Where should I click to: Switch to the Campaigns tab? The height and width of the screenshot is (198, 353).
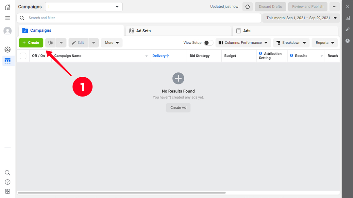coord(71,31)
